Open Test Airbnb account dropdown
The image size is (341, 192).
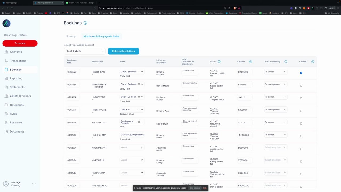pos(85,51)
